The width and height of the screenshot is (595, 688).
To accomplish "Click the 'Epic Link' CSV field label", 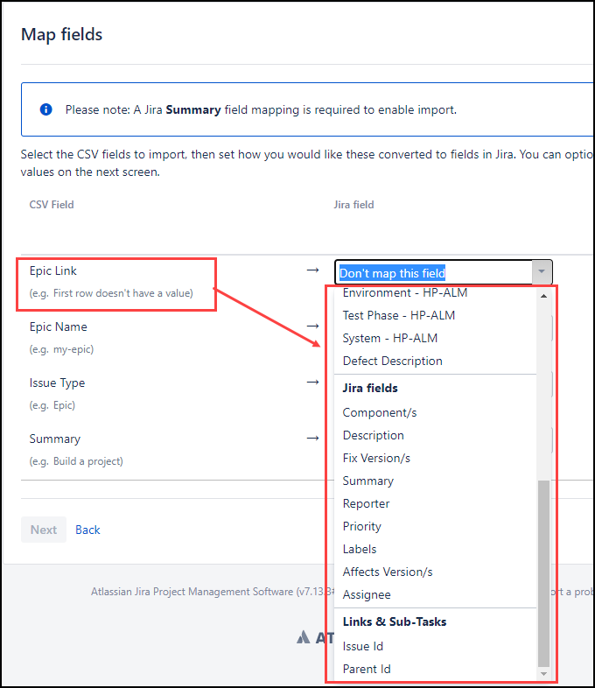I will pos(52,271).
